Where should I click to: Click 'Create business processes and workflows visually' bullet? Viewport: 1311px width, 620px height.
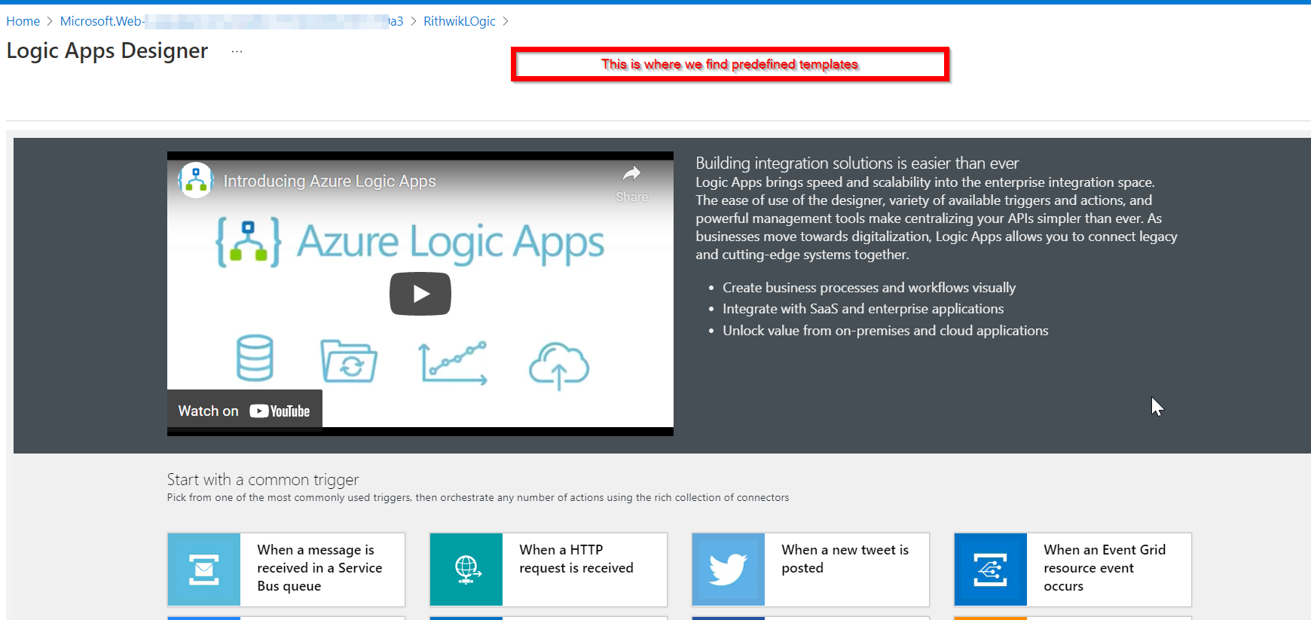coord(869,288)
